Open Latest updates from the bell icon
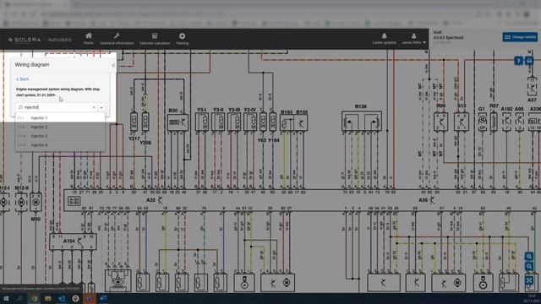Image resolution: width=541 pixels, height=304 pixels. [x=384, y=39]
